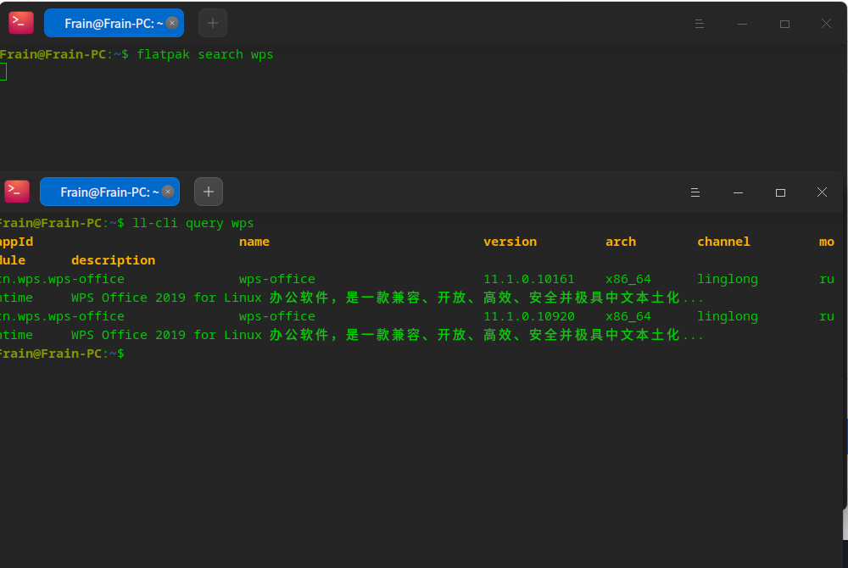Click the terminal app icon in the front window
This screenshot has height=568, width=848.
point(17,192)
